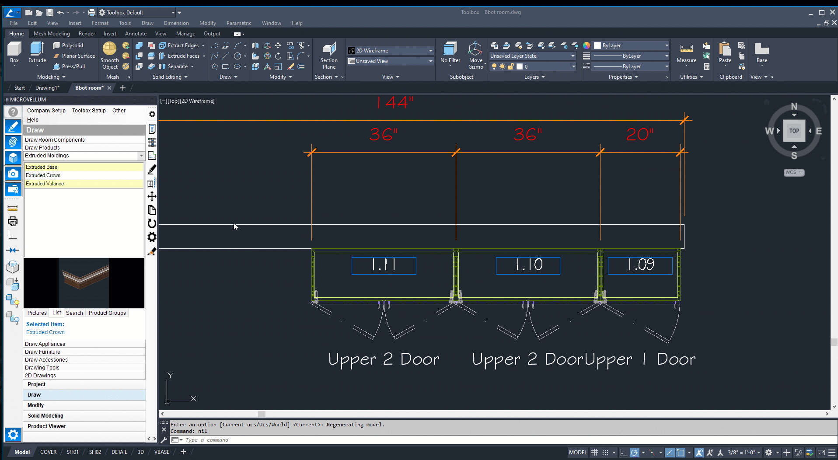The width and height of the screenshot is (838, 460).
Task: Click the Extrude tool icon
Action: click(x=37, y=50)
